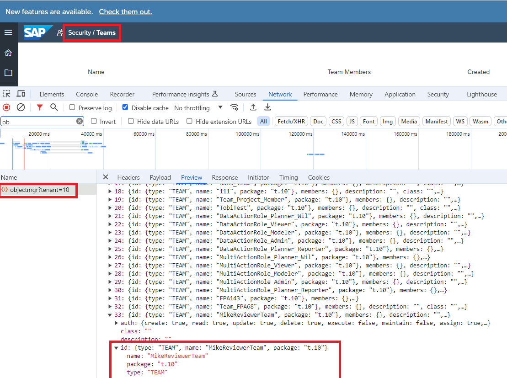Stop recording network log
This screenshot has height=378, width=507.
click(6, 107)
